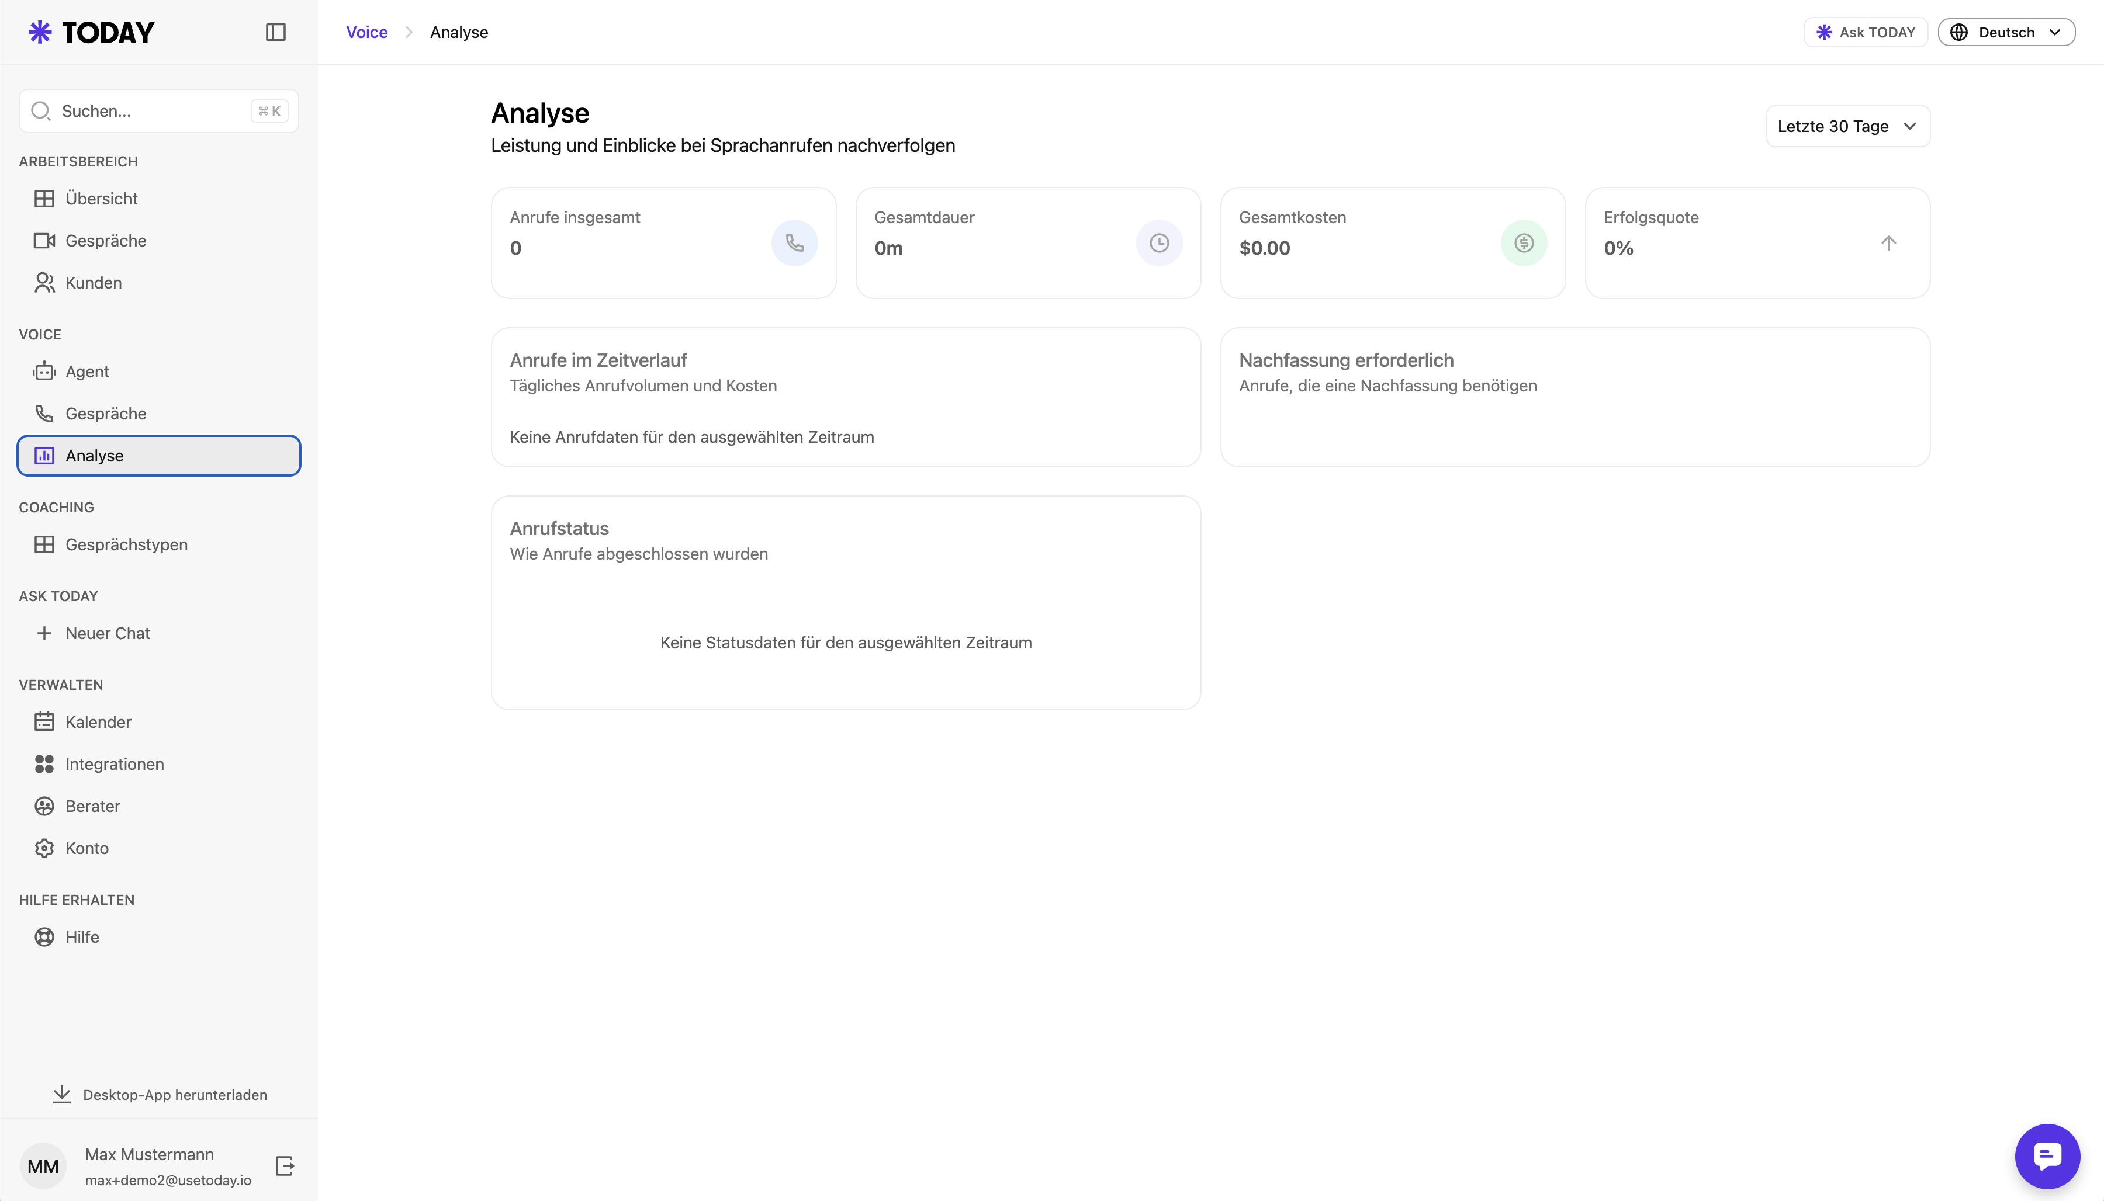This screenshot has height=1201, width=2104.
Task: Click the 0m Gesamtdauer value
Action: pos(888,248)
